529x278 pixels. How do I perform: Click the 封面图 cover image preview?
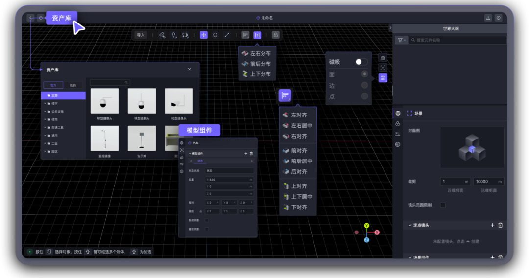(x=472, y=148)
